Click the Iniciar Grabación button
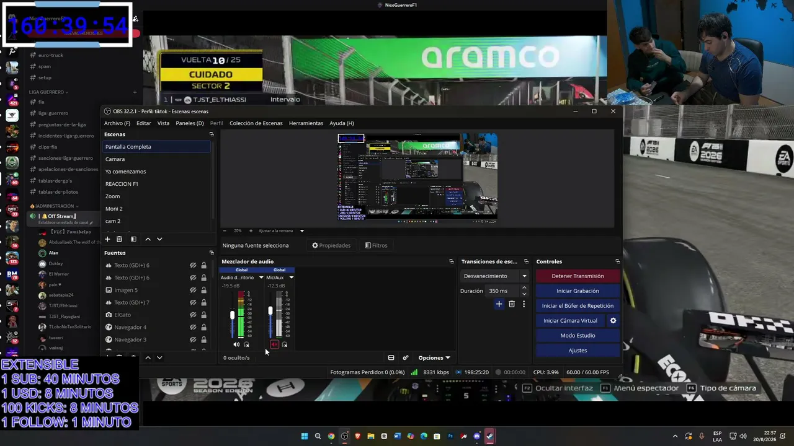Image resolution: width=794 pixels, height=446 pixels. (578, 291)
